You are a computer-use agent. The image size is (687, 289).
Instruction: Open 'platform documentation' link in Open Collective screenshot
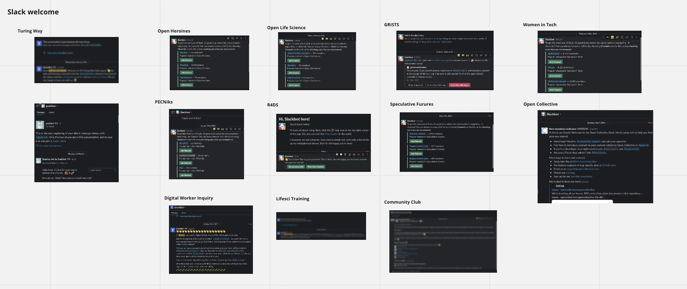(x=583, y=161)
